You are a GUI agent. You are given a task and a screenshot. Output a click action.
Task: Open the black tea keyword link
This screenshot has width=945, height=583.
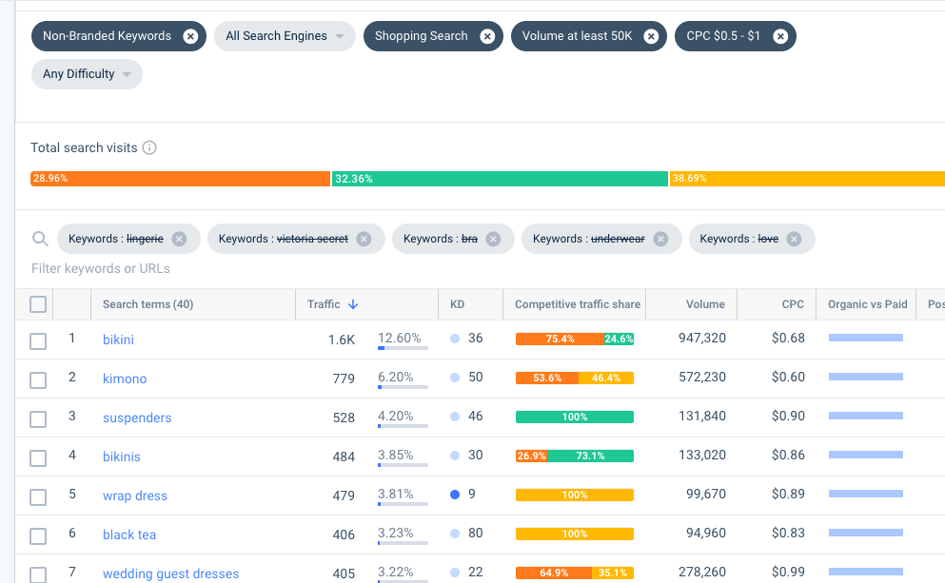129,534
